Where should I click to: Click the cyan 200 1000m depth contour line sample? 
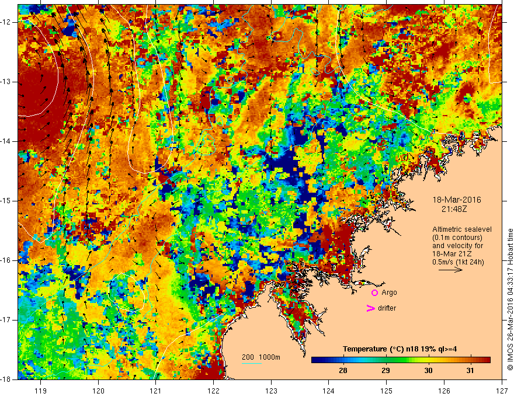(252, 363)
